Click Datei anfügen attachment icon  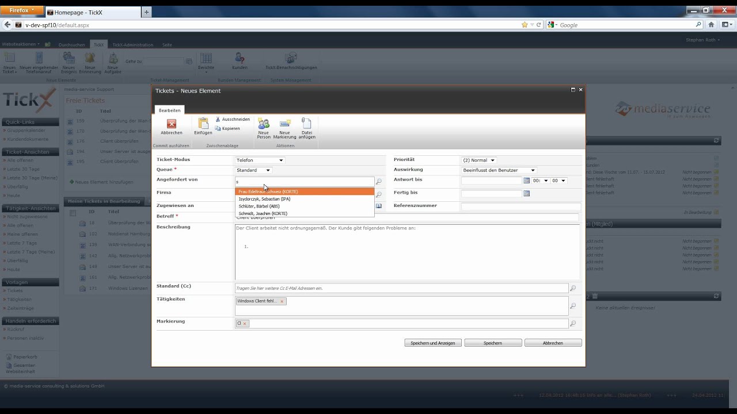[306, 123]
